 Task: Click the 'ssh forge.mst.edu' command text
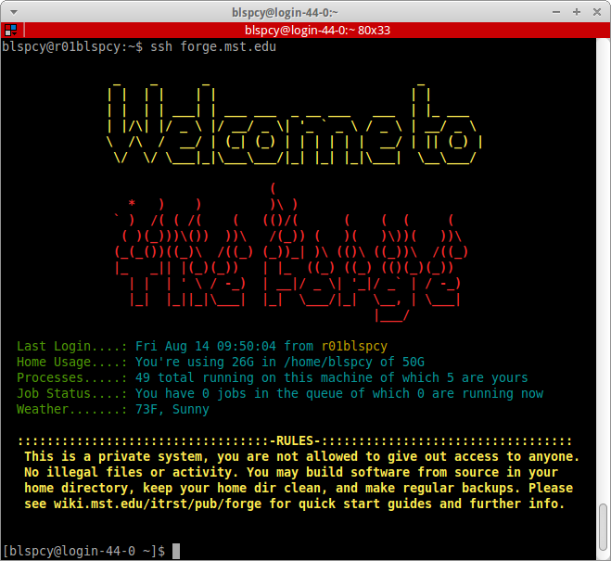click(x=213, y=46)
